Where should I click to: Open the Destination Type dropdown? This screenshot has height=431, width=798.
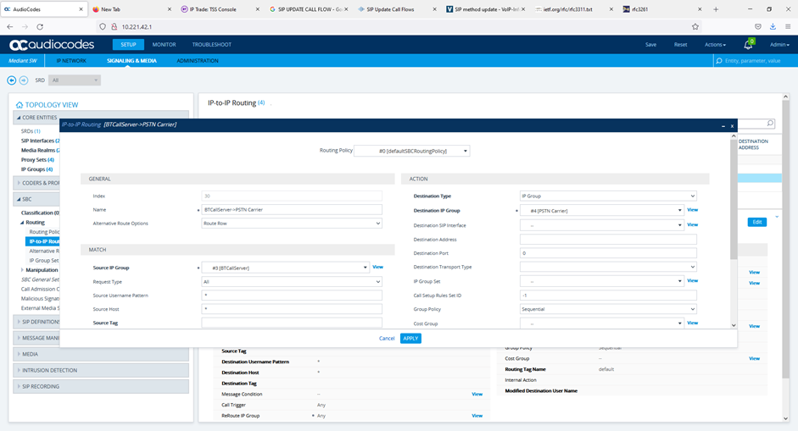click(x=608, y=196)
